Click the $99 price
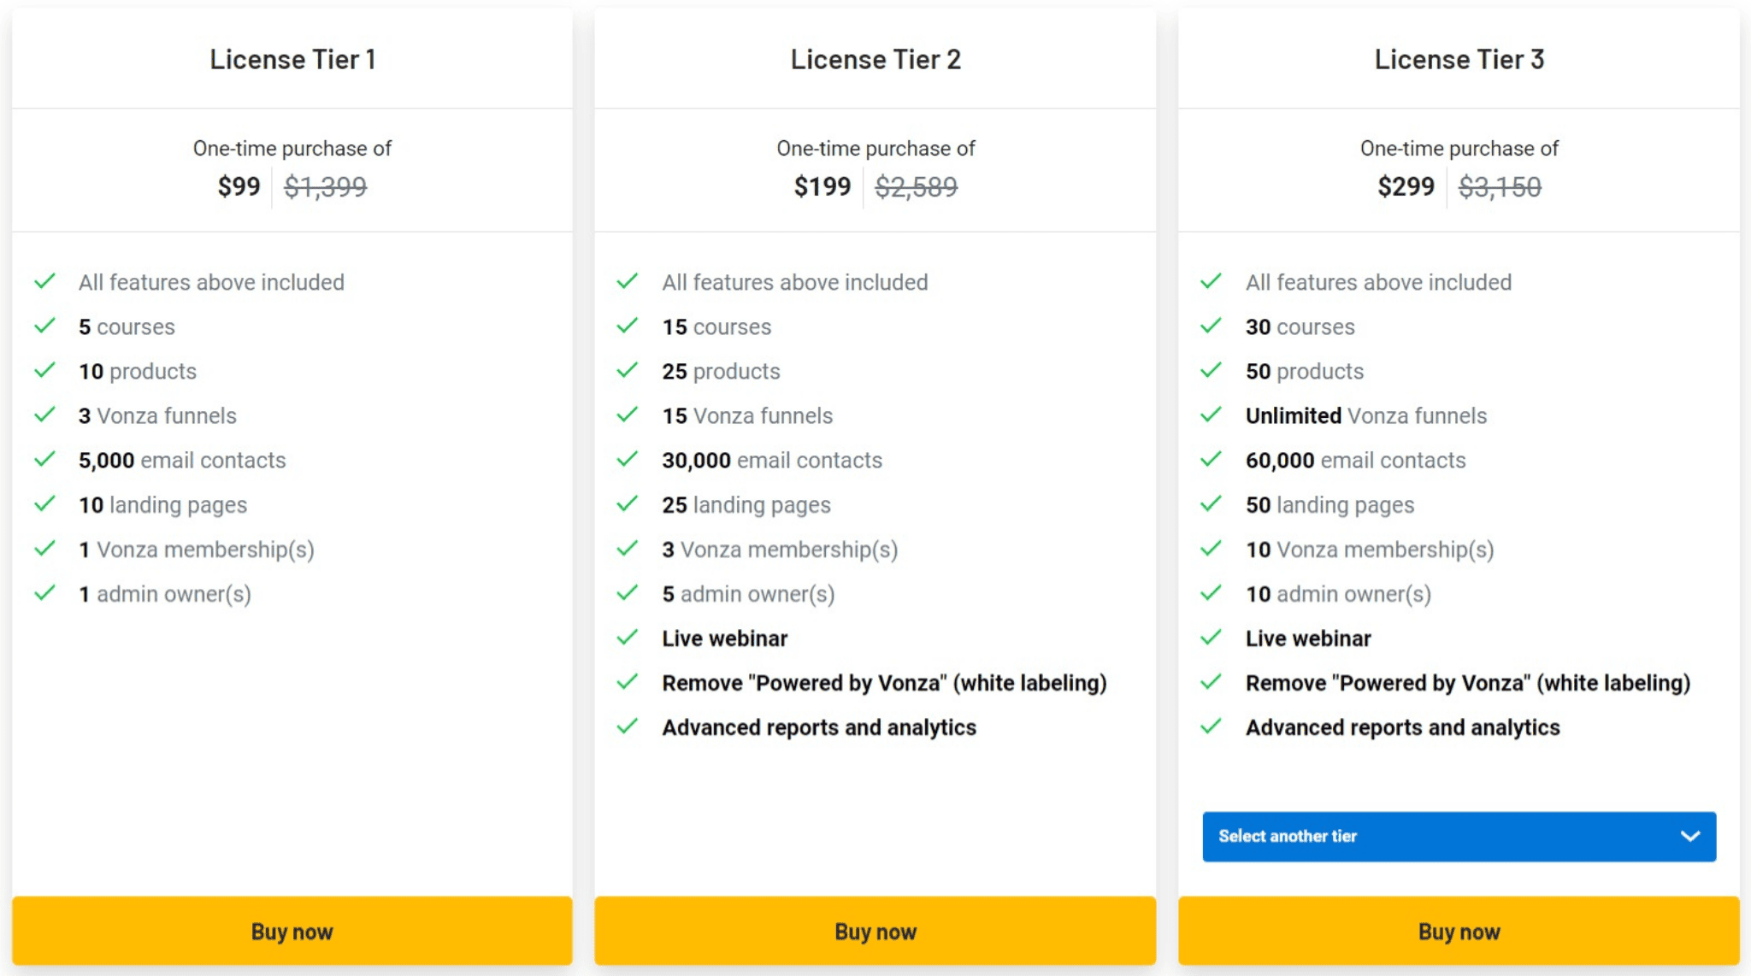The image size is (1751, 976). coord(239,186)
